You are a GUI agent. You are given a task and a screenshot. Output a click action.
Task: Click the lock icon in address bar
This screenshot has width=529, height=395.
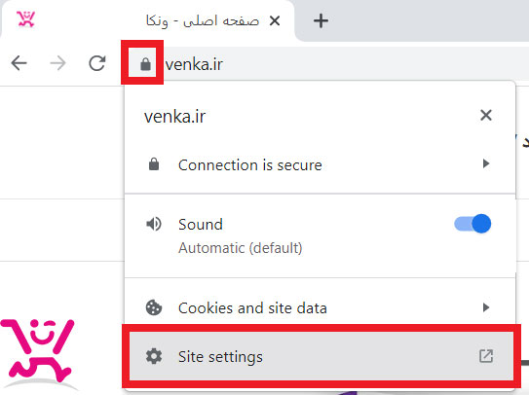pos(145,63)
